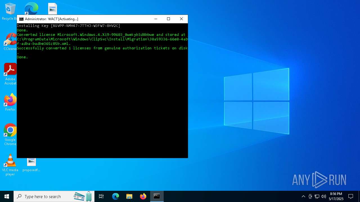360x202 pixels.
Task: Open File Explorer from the taskbar
Action: coord(129,196)
